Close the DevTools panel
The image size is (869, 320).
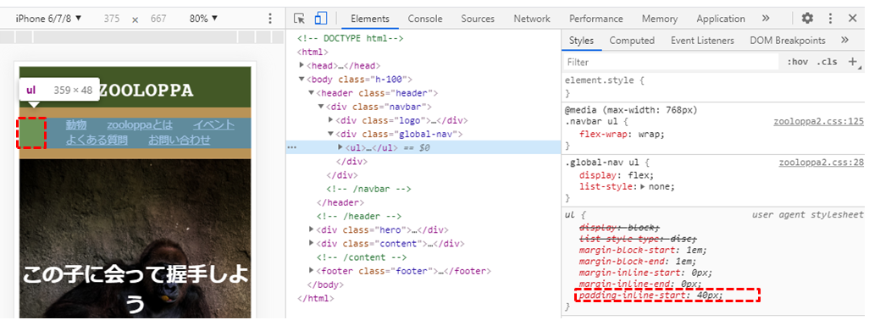[852, 19]
